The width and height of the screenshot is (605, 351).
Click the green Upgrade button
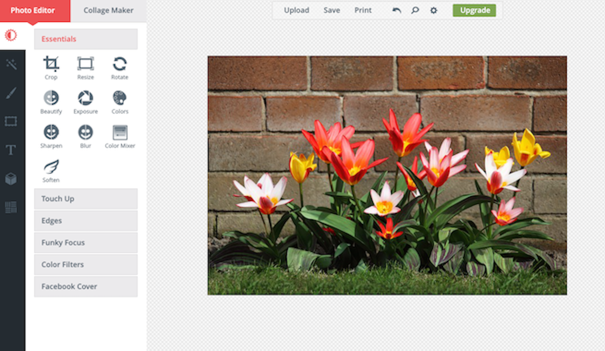click(474, 10)
